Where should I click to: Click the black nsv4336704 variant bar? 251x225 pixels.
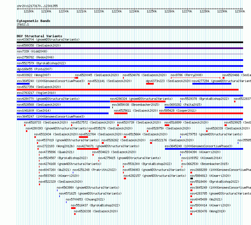[130, 42]
